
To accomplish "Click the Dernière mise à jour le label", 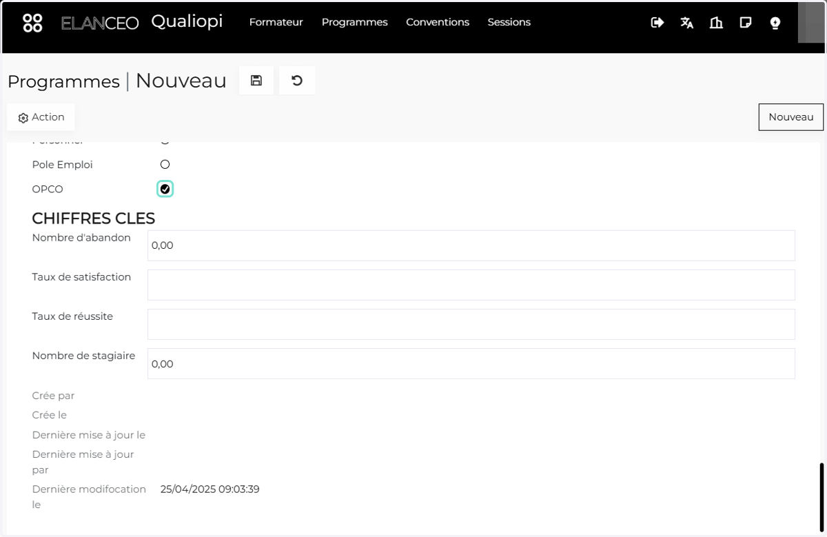I will (89, 435).
